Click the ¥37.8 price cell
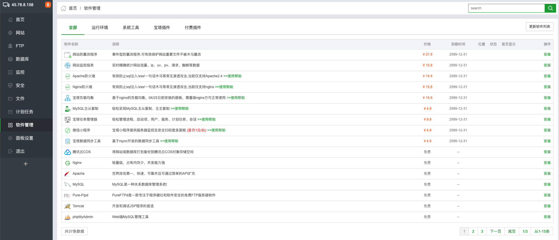The image size is (559, 240). point(428,54)
